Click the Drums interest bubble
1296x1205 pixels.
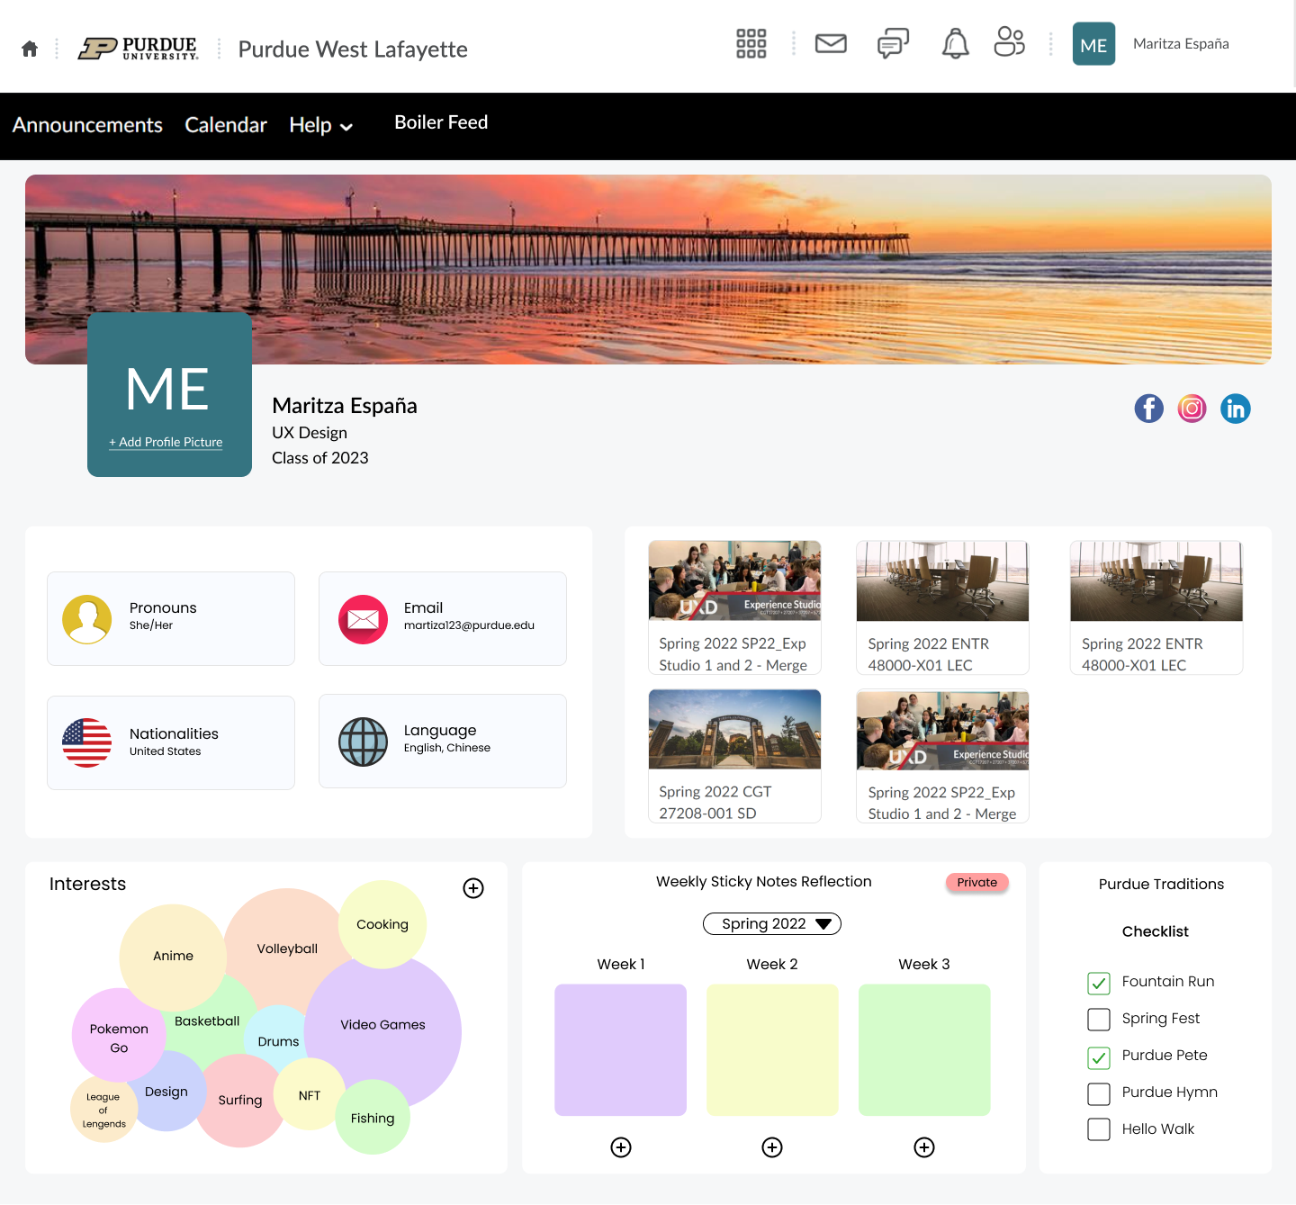278,1041
